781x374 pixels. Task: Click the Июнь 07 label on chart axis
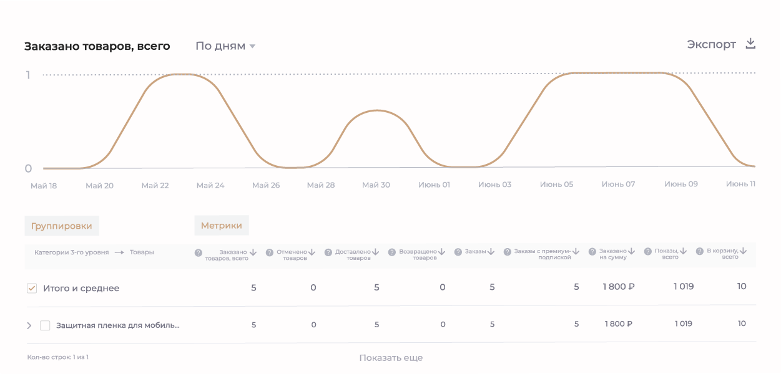coord(618,185)
